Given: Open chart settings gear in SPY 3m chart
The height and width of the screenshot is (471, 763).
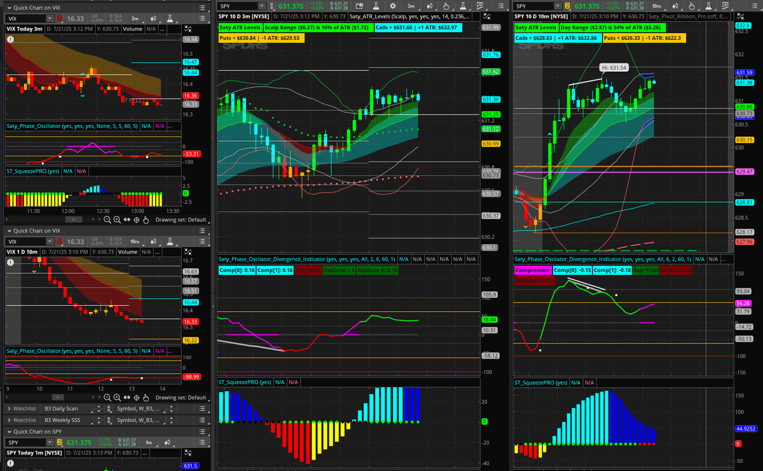Looking at the screenshot, I should point(392,6).
